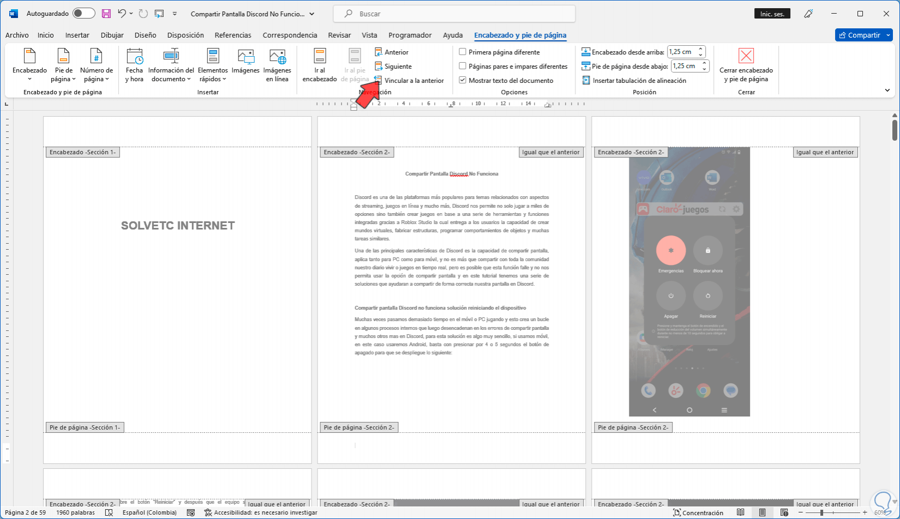This screenshot has height=519, width=900.
Task: Insert Imágenes from device
Action: coord(245,61)
